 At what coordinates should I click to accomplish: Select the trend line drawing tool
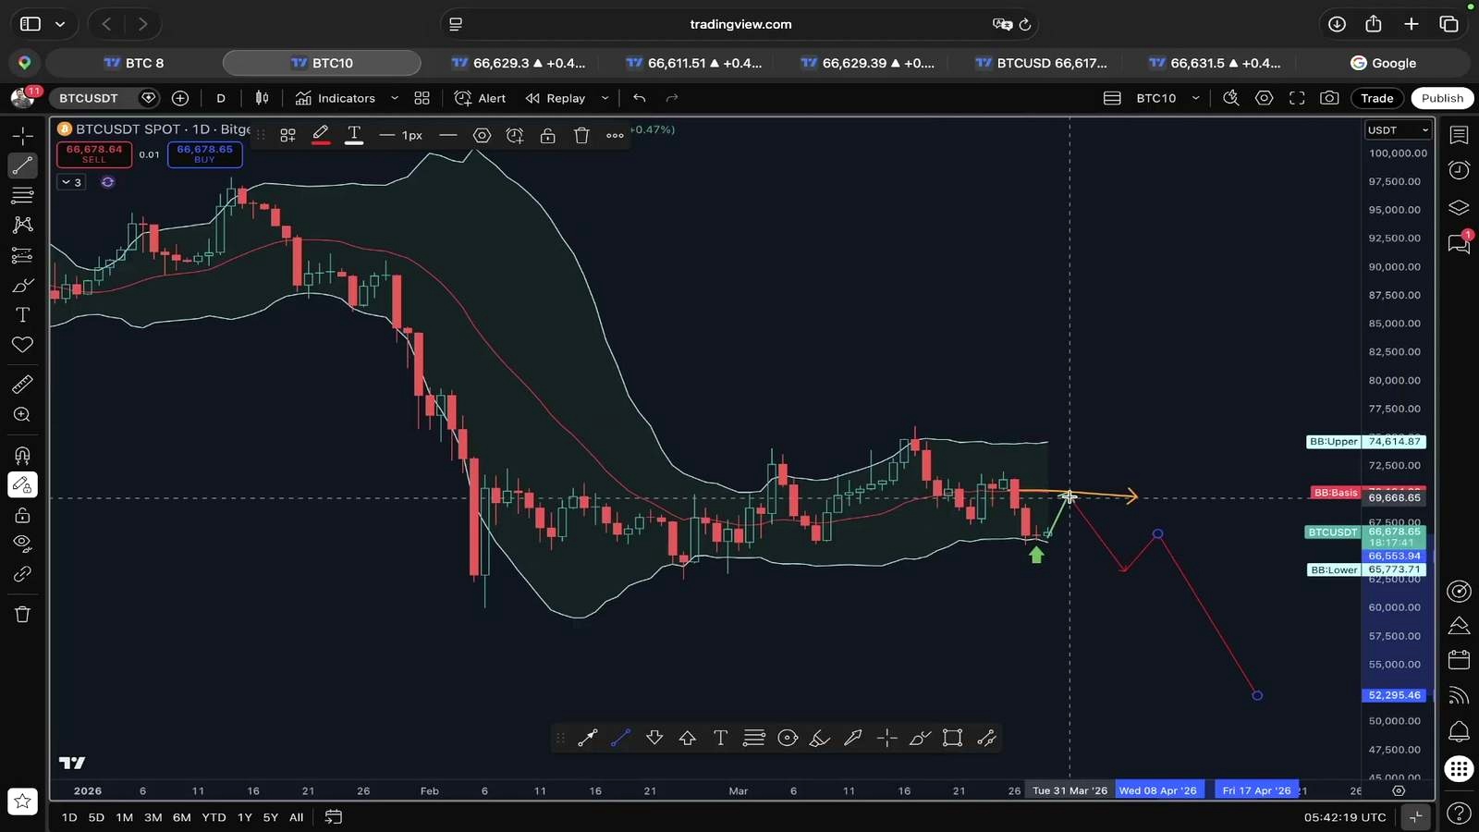(22, 165)
